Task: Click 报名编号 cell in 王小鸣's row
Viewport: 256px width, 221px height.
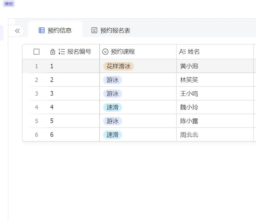Action: pos(73,94)
